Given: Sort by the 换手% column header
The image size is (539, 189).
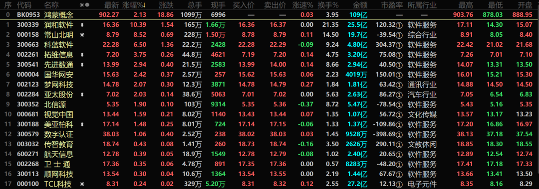Looking at the screenshot, I should 328,5.
